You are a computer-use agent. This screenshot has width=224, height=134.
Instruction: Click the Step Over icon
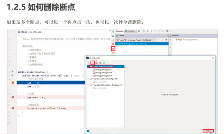click(144, 31)
